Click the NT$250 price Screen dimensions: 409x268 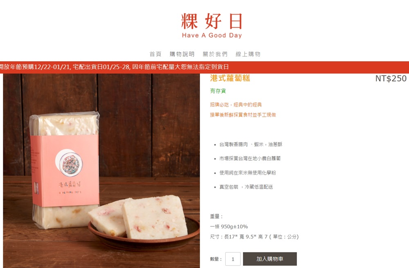pyautogui.click(x=391, y=78)
